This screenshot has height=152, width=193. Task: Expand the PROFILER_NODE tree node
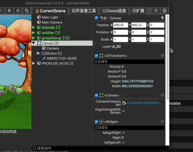pyautogui.click(x=33, y=63)
